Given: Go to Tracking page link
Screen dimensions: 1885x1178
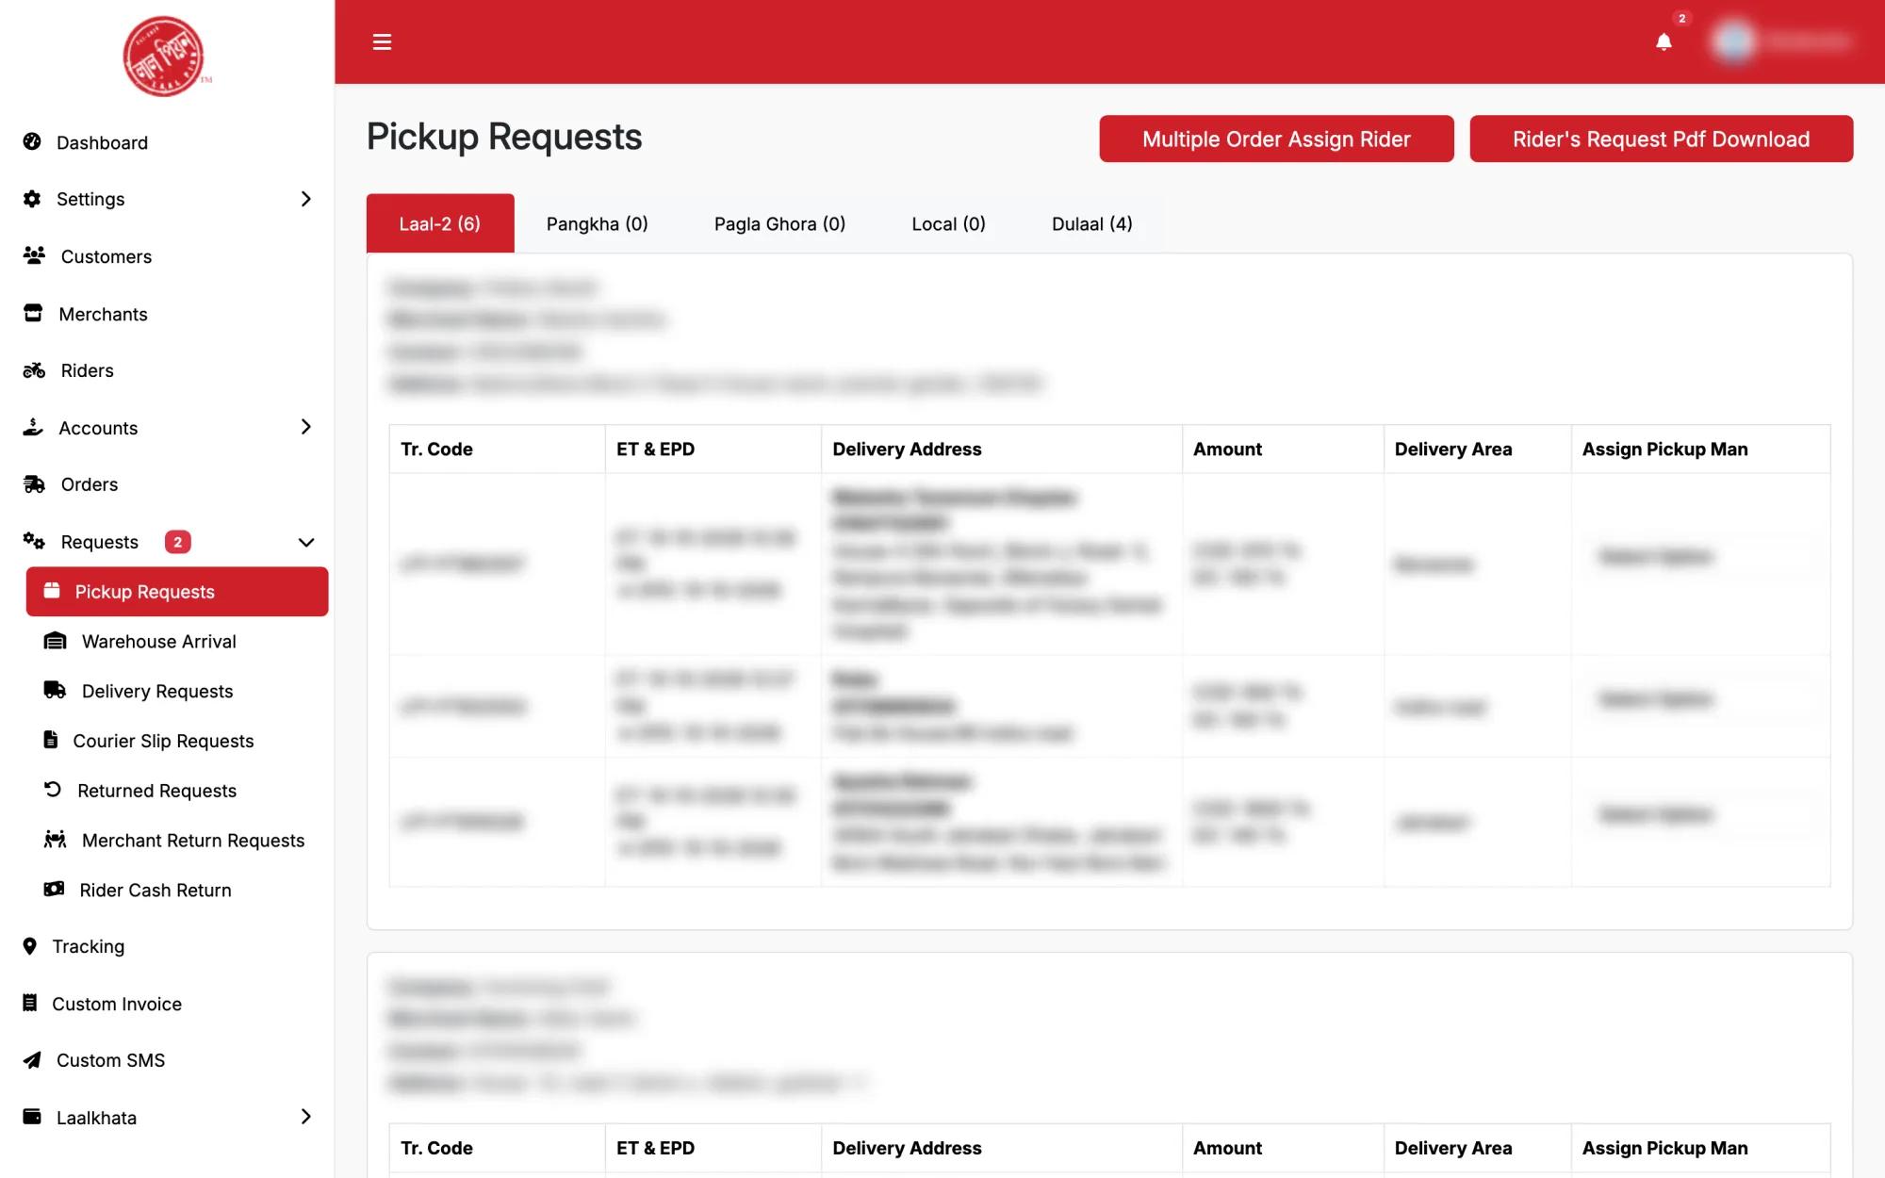Looking at the screenshot, I should pos(89,946).
